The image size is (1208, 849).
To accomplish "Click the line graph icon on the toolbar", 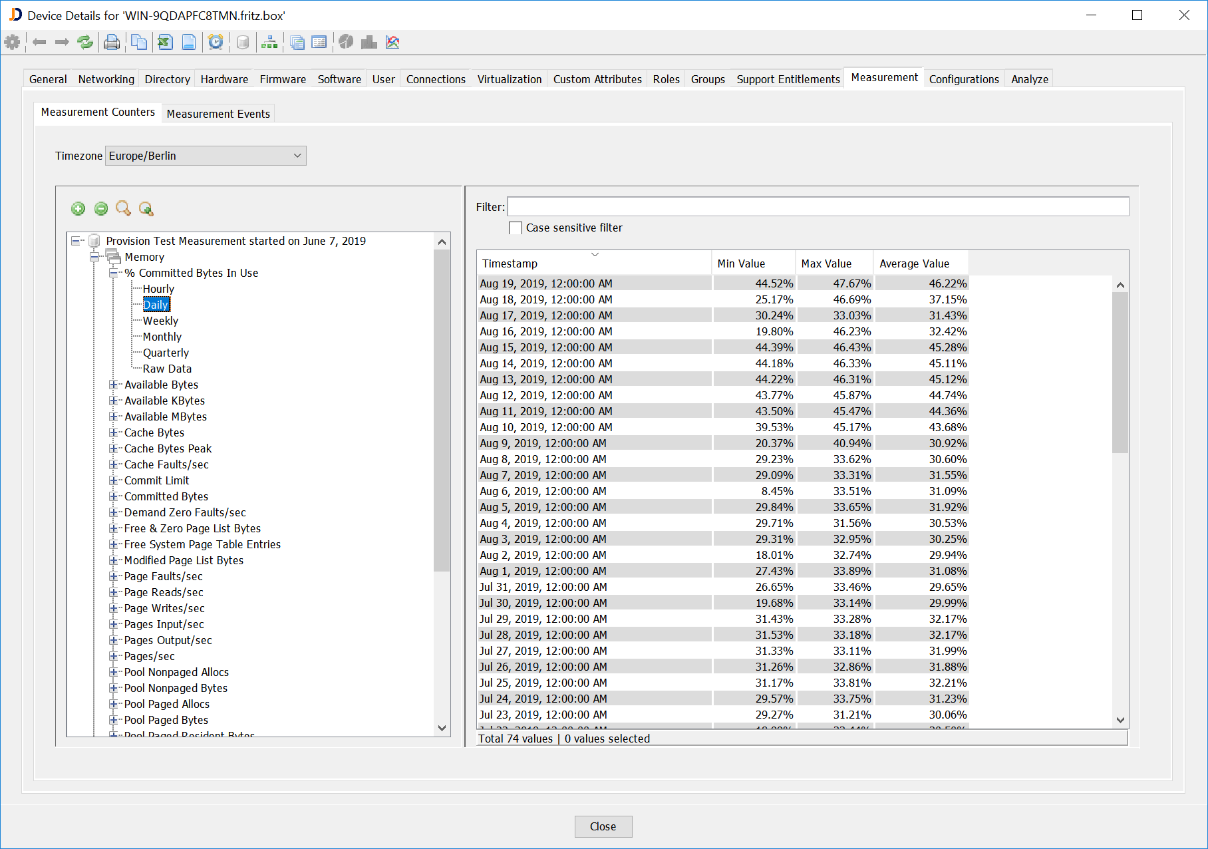I will tap(392, 42).
